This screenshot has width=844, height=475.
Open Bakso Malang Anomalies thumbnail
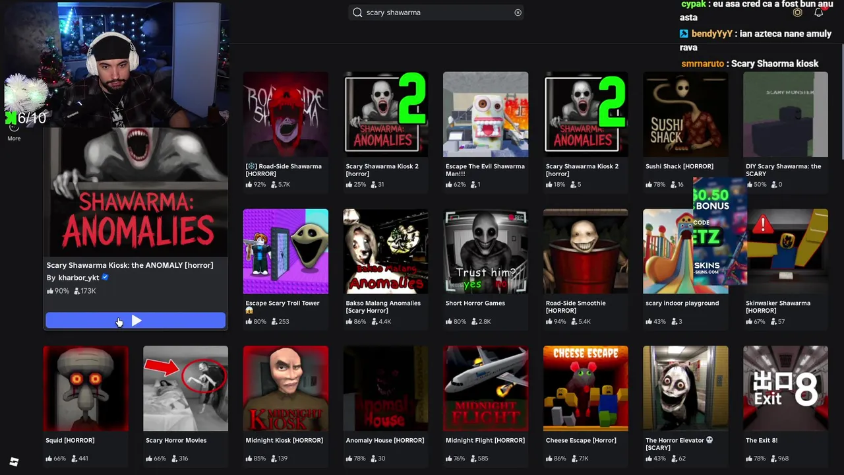[386, 251]
